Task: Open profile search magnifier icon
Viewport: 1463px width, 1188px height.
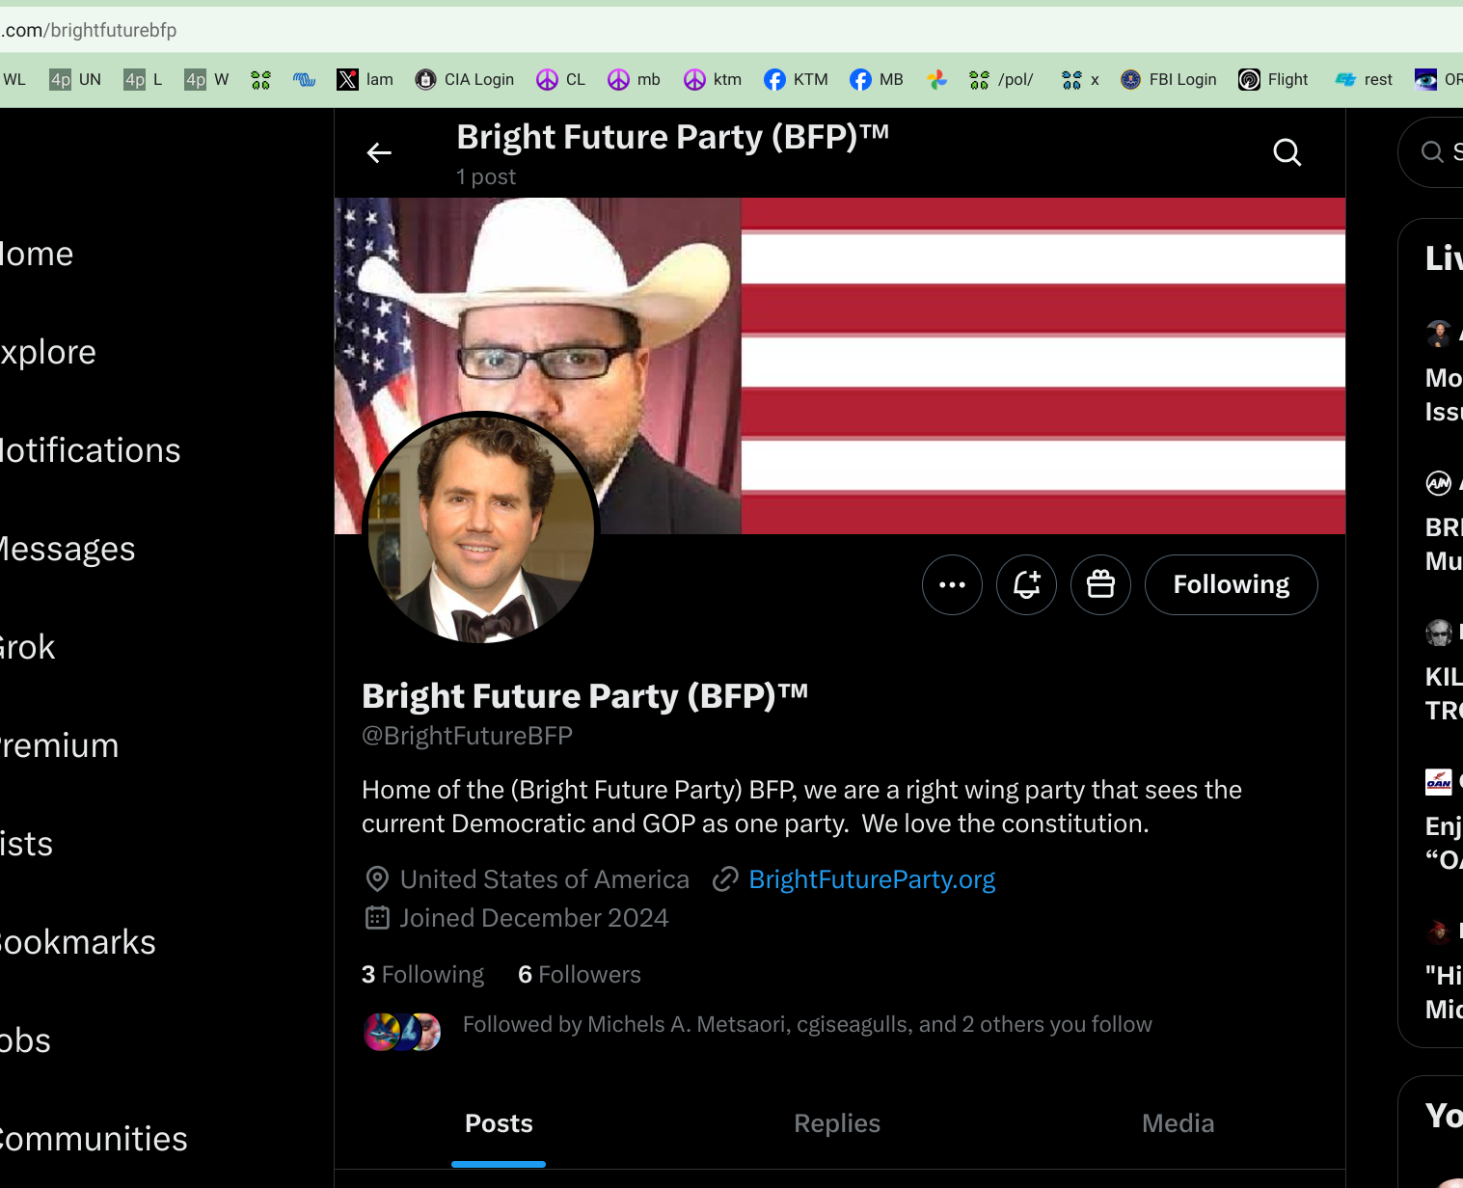Action: [1287, 152]
